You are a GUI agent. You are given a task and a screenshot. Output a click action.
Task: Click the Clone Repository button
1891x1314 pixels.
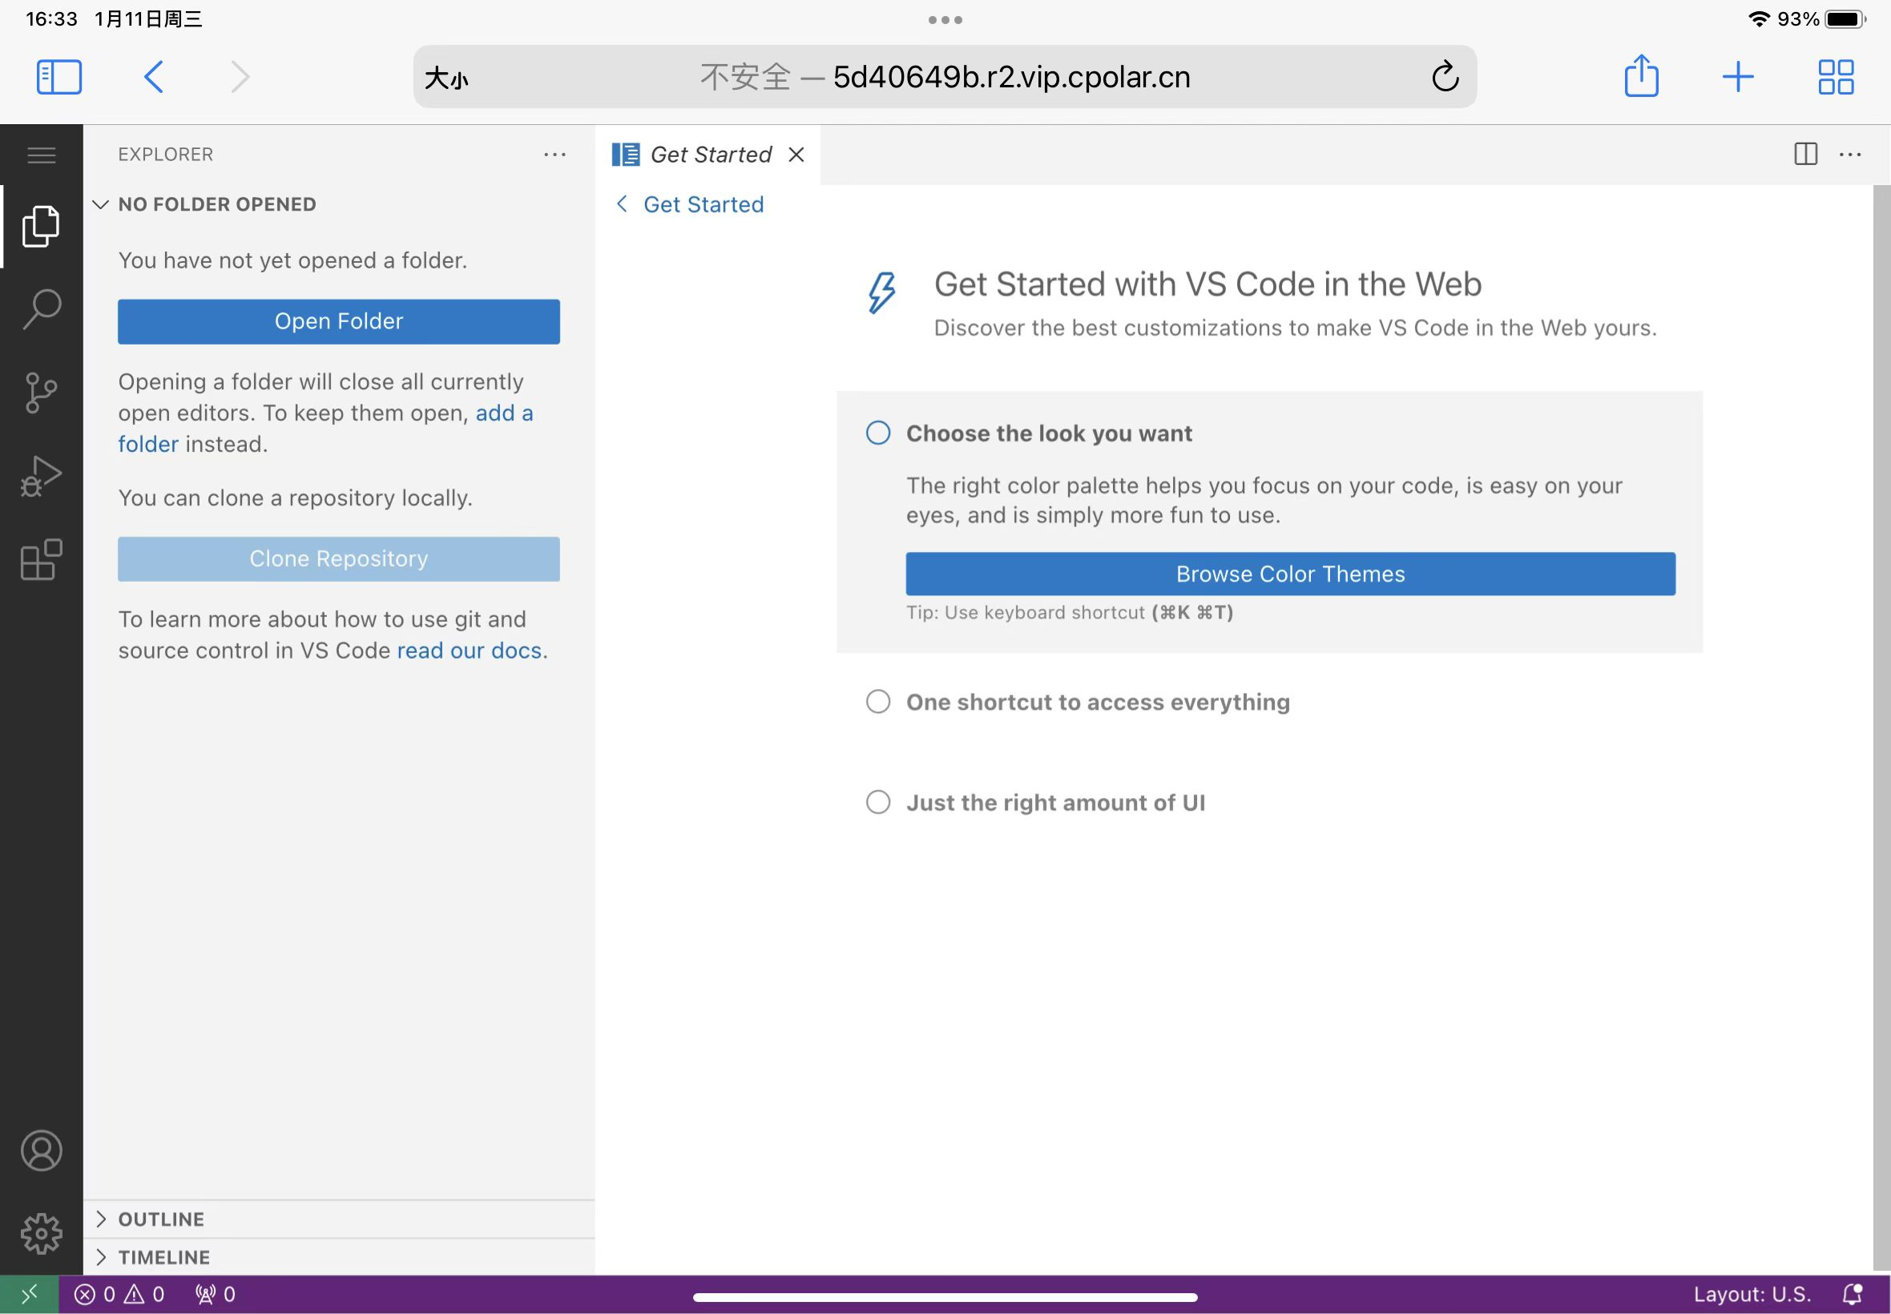coord(339,558)
